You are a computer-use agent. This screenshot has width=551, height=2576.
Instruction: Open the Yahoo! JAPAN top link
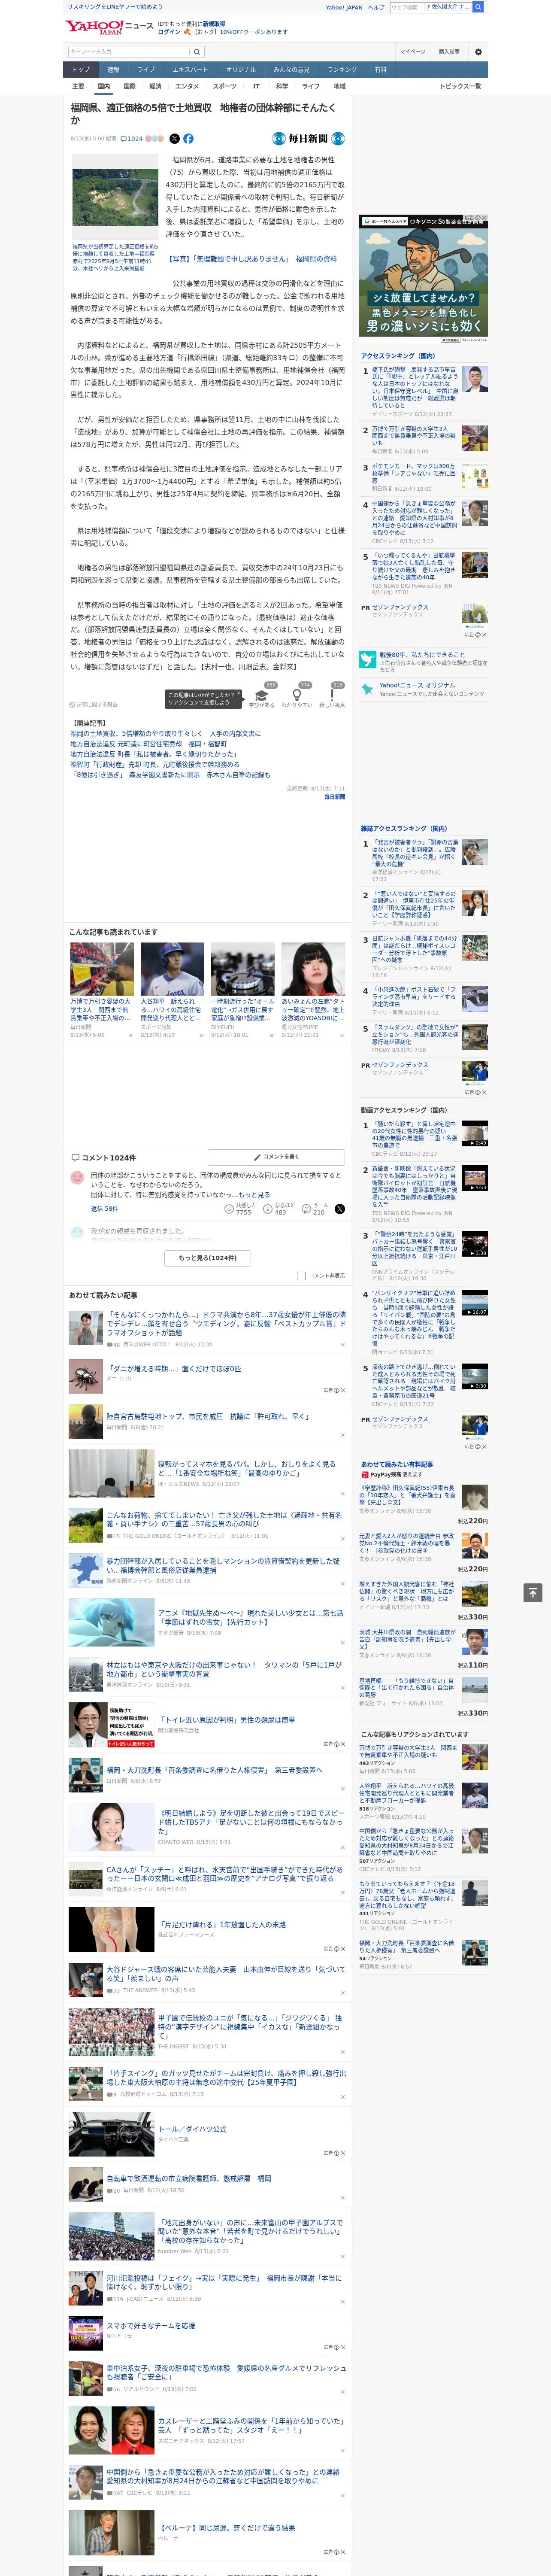(x=344, y=7)
